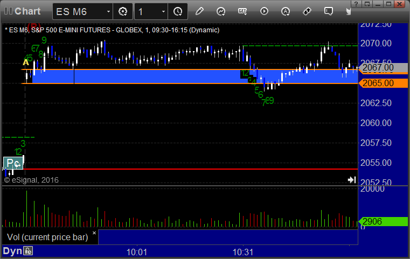Click the 2057.50 price axis label

coord(376,143)
